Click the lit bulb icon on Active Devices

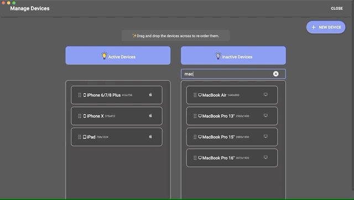point(104,55)
